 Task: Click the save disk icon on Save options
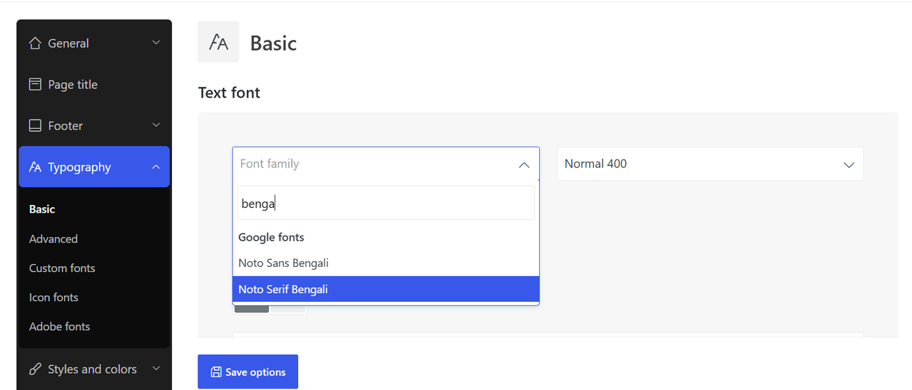(x=216, y=372)
